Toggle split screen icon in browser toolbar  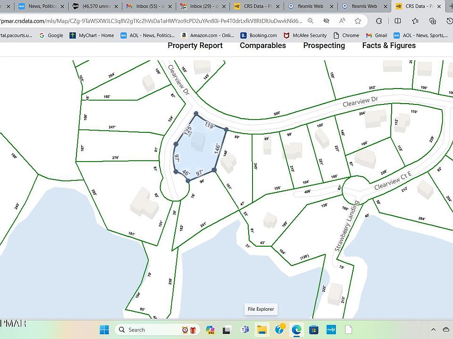click(x=397, y=21)
